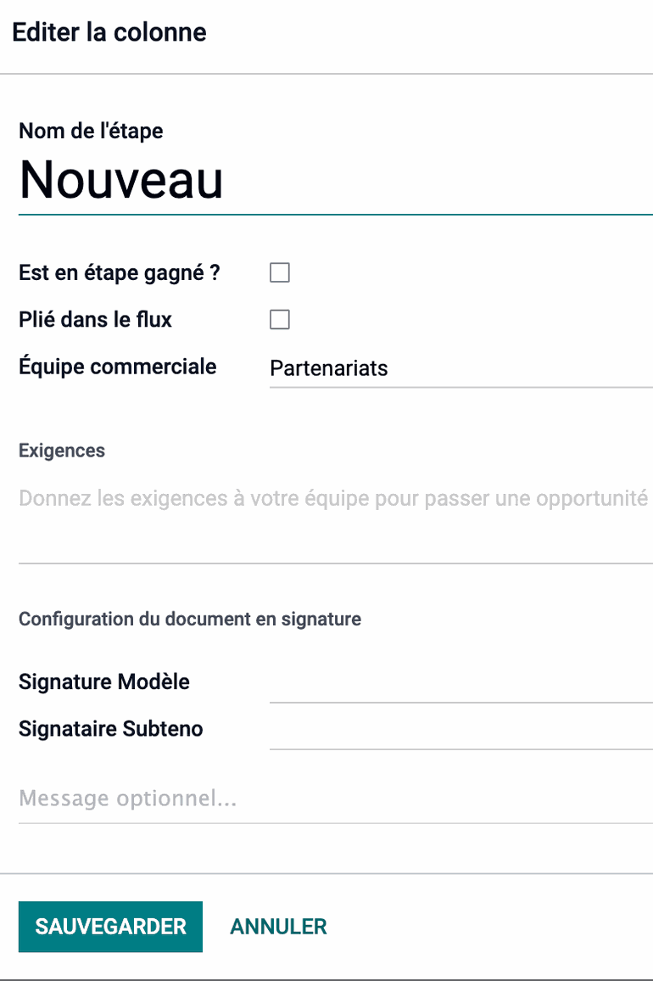Open the Équipe commerciale dropdown

click(x=458, y=368)
